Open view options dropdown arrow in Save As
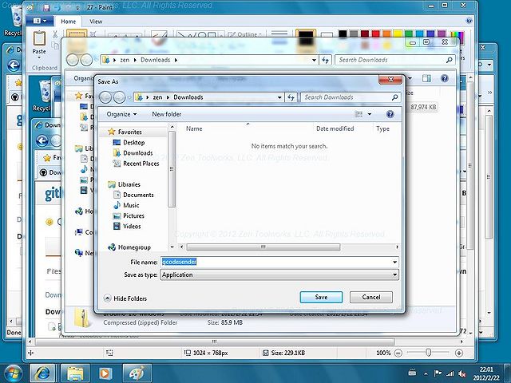The width and height of the screenshot is (511, 383). 370,114
